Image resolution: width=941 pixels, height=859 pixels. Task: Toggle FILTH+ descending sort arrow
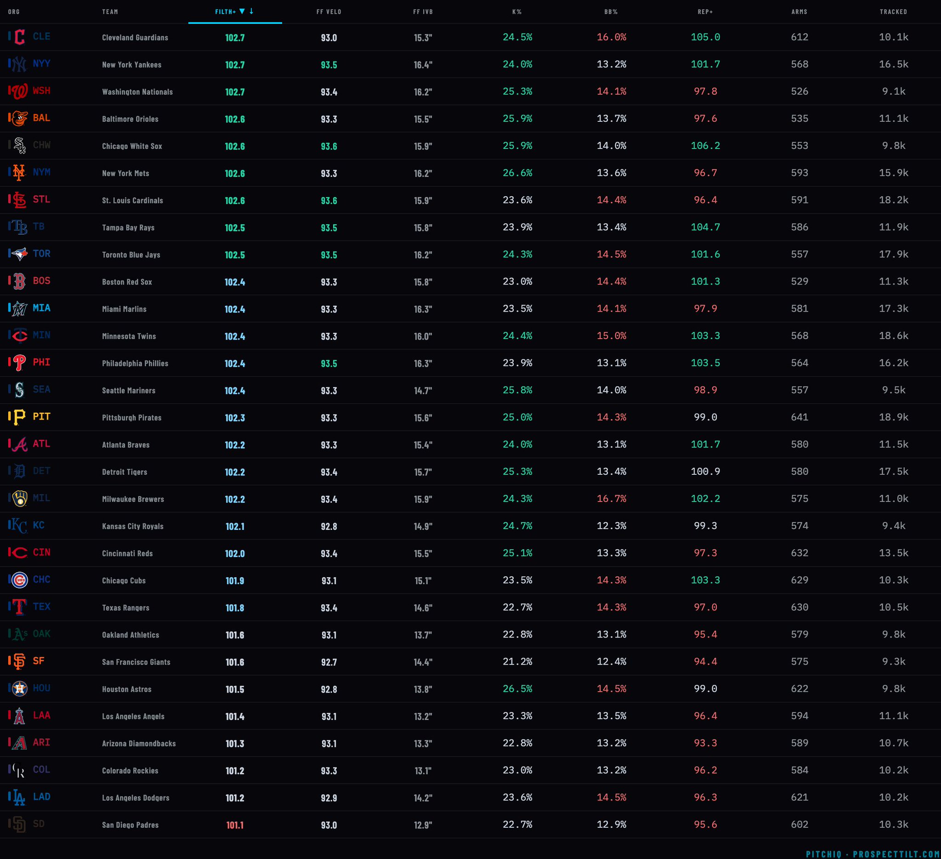(x=251, y=11)
